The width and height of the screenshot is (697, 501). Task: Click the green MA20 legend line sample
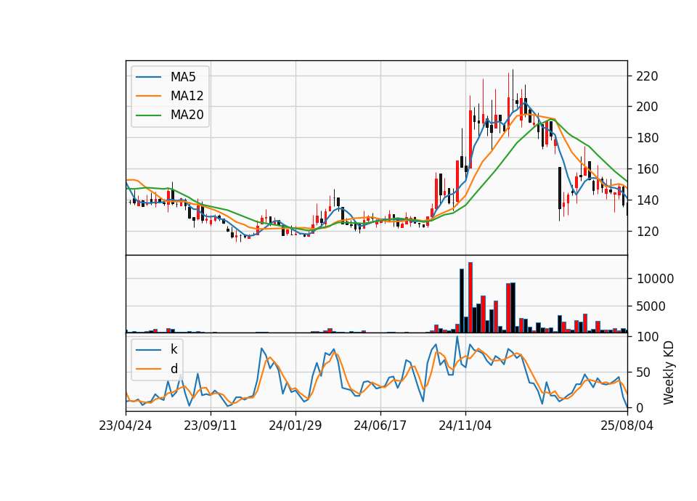[x=148, y=115]
